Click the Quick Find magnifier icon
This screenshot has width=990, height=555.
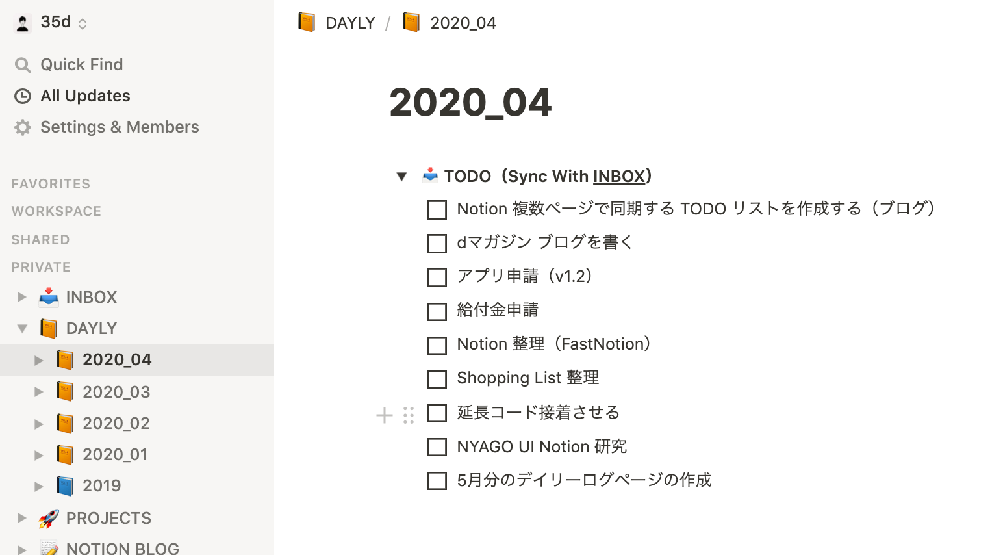coord(23,65)
